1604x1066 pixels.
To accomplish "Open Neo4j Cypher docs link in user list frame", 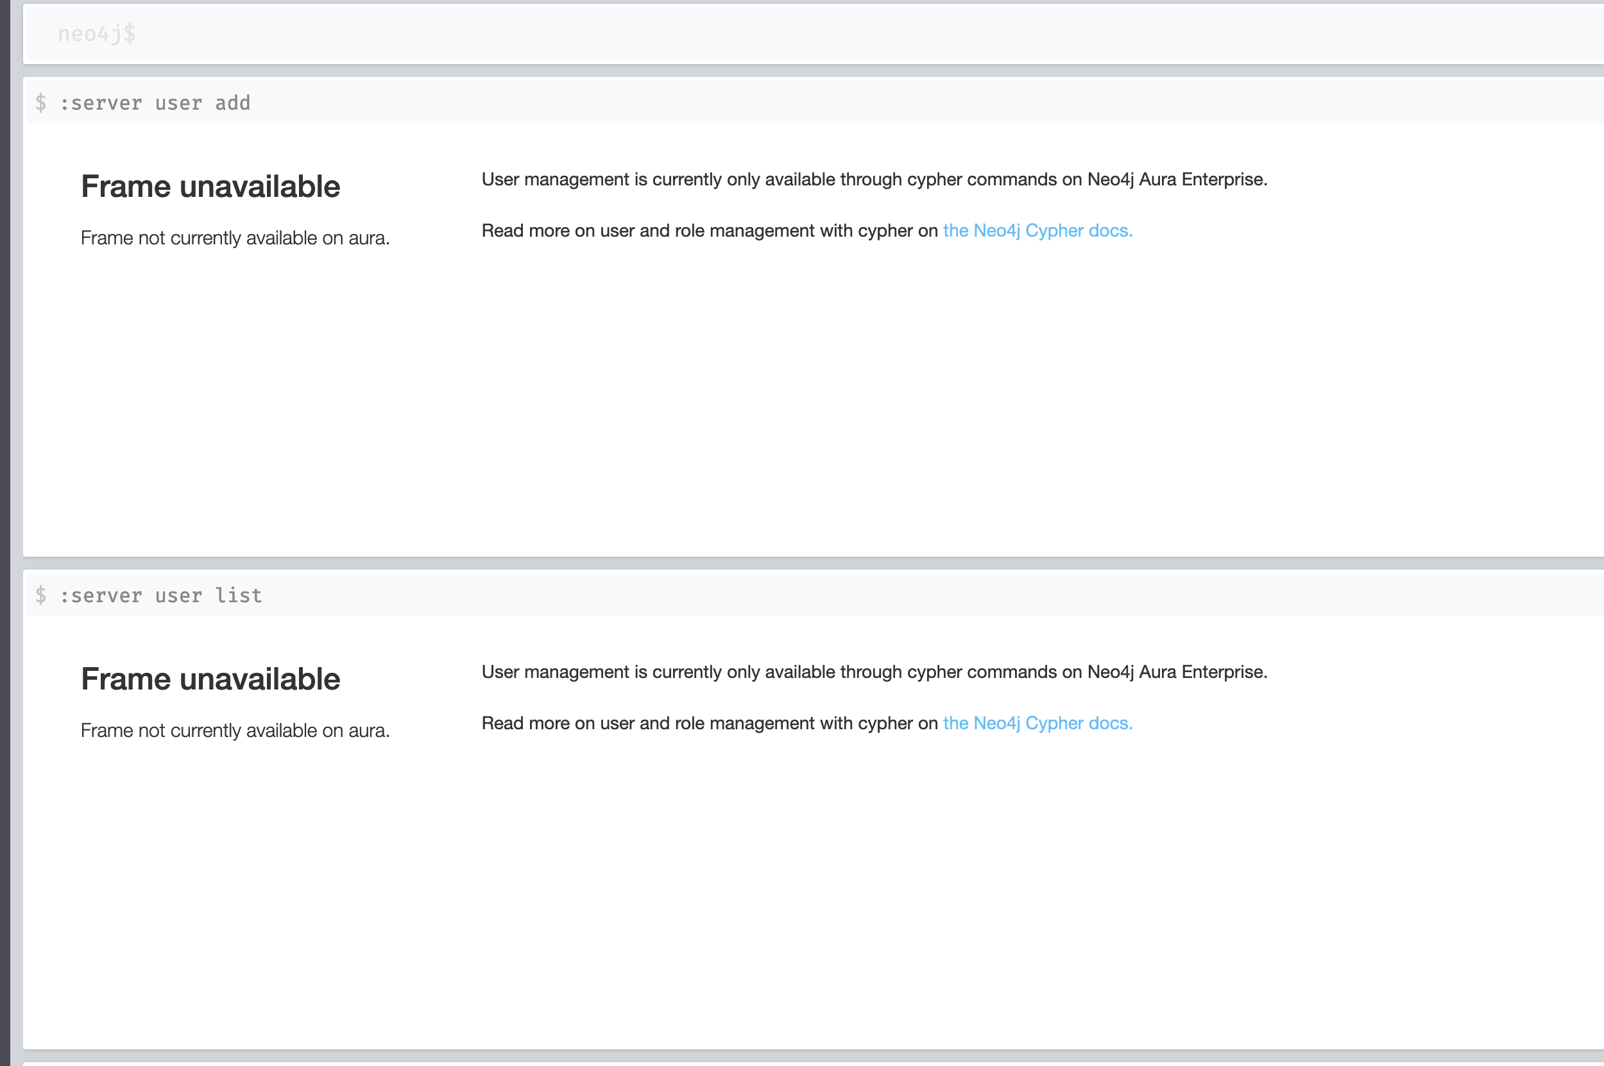I will click(x=1037, y=723).
